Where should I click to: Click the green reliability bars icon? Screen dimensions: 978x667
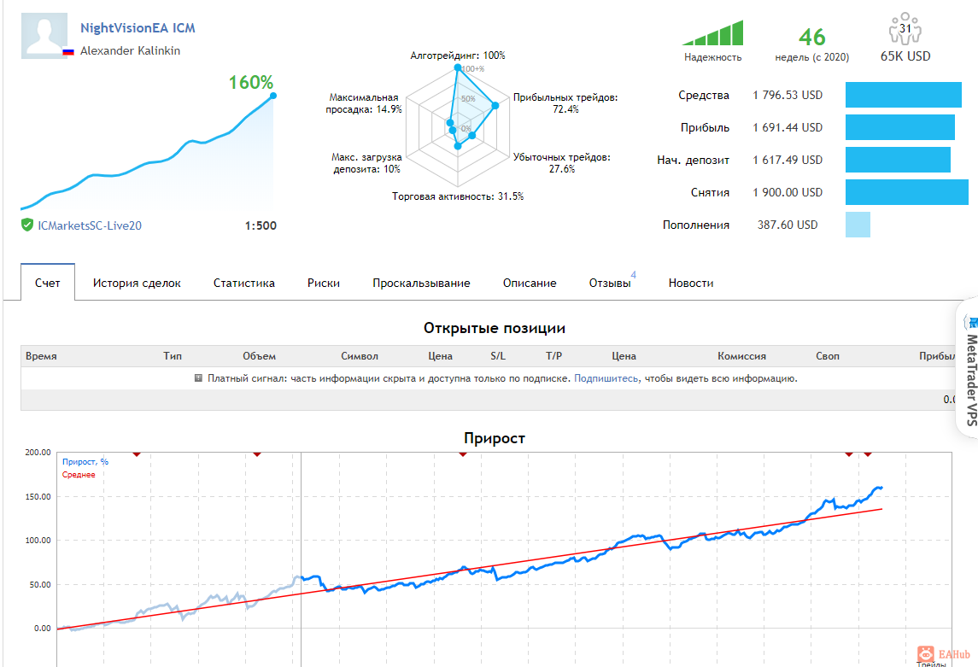pos(713,33)
